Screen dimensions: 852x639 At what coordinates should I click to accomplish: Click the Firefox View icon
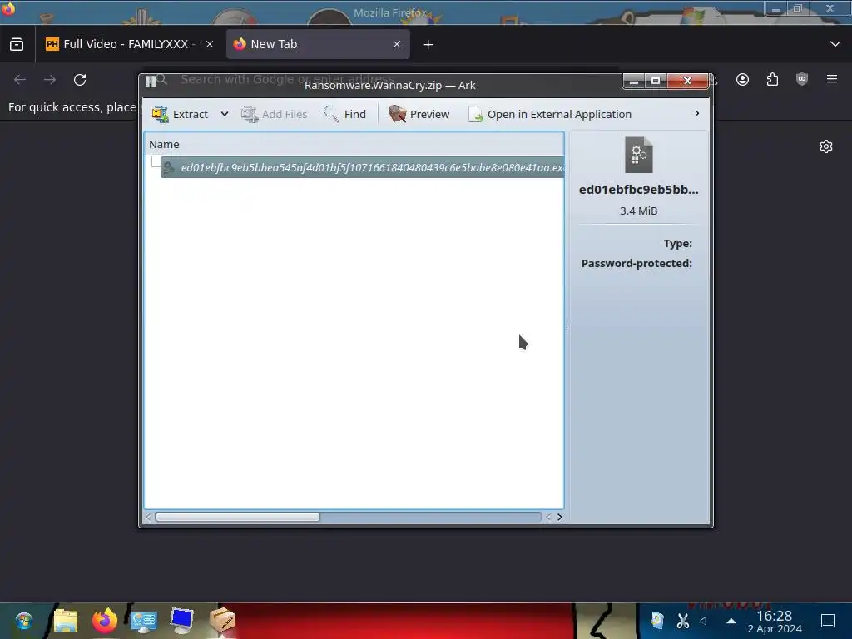click(x=17, y=44)
